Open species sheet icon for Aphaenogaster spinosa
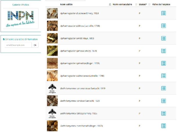180x132 pixels. pyautogui.click(x=163, y=51)
